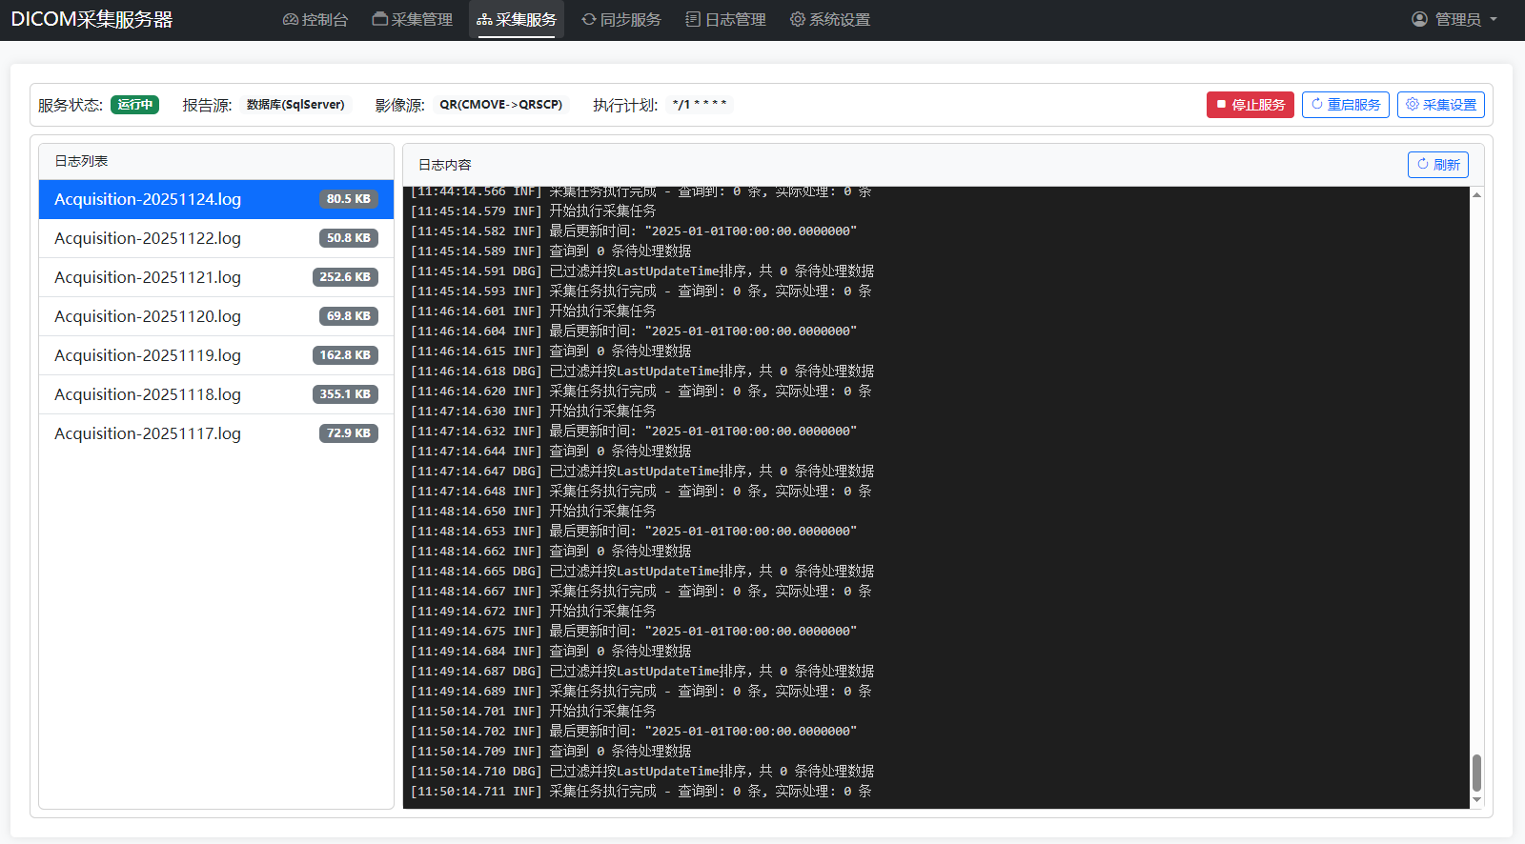Click the 管理员 user avatar icon
Screen dimensions: 1525x844
coord(1419,20)
